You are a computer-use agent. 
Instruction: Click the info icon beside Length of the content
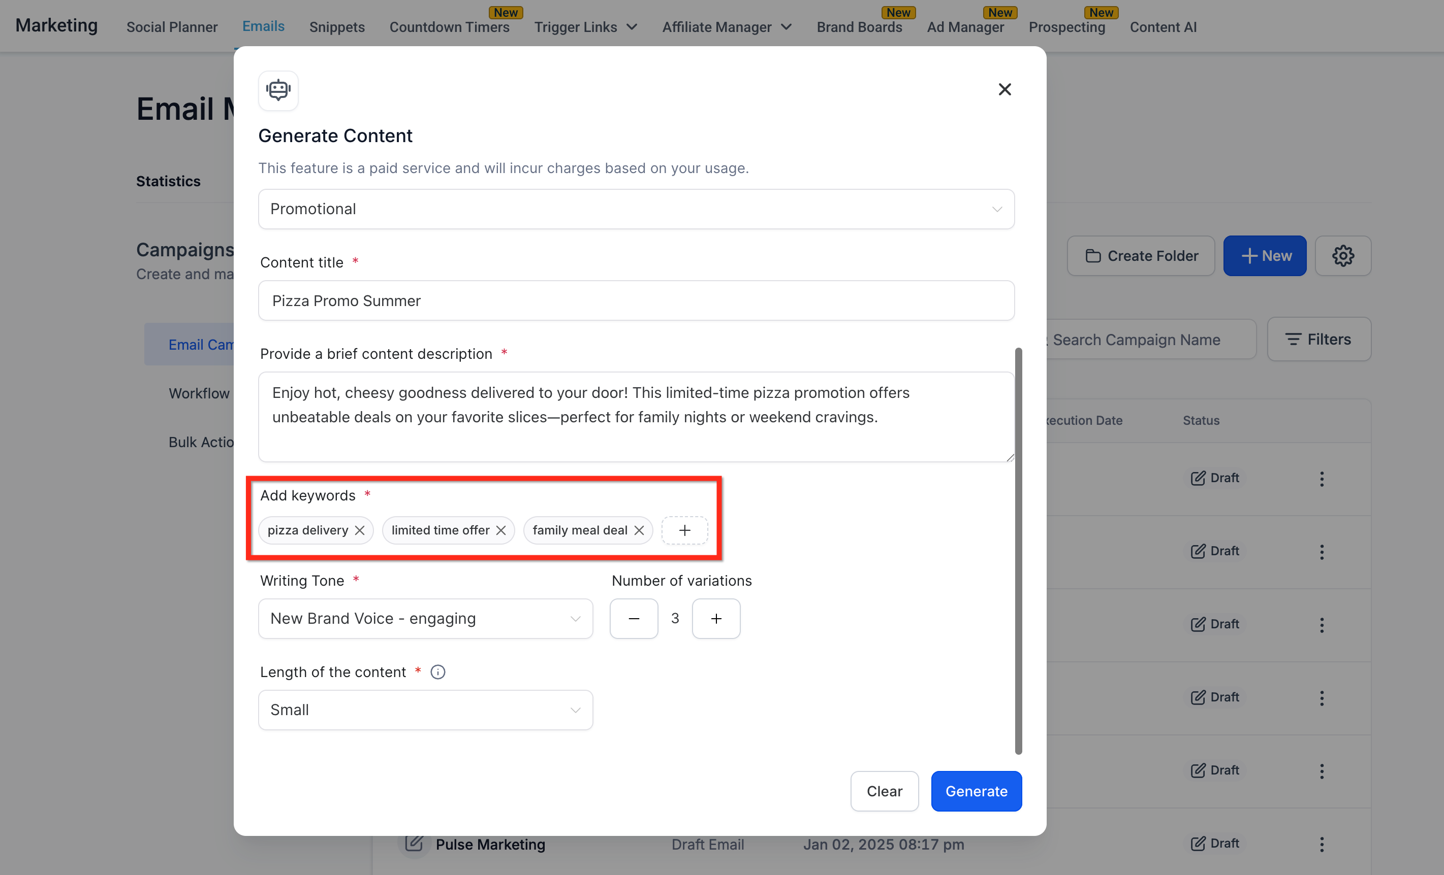point(438,672)
